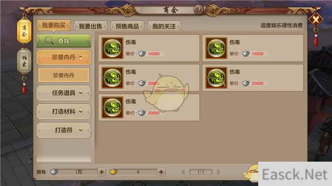332x186 pixels.
Task: Select the 珍兽内丹 subcategory item
Action: coord(64,75)
